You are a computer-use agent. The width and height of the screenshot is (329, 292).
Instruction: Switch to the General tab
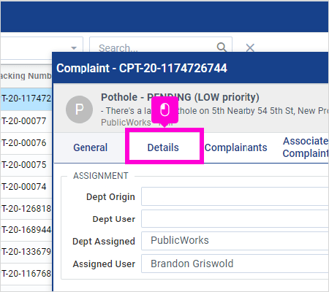coord(90,147)
